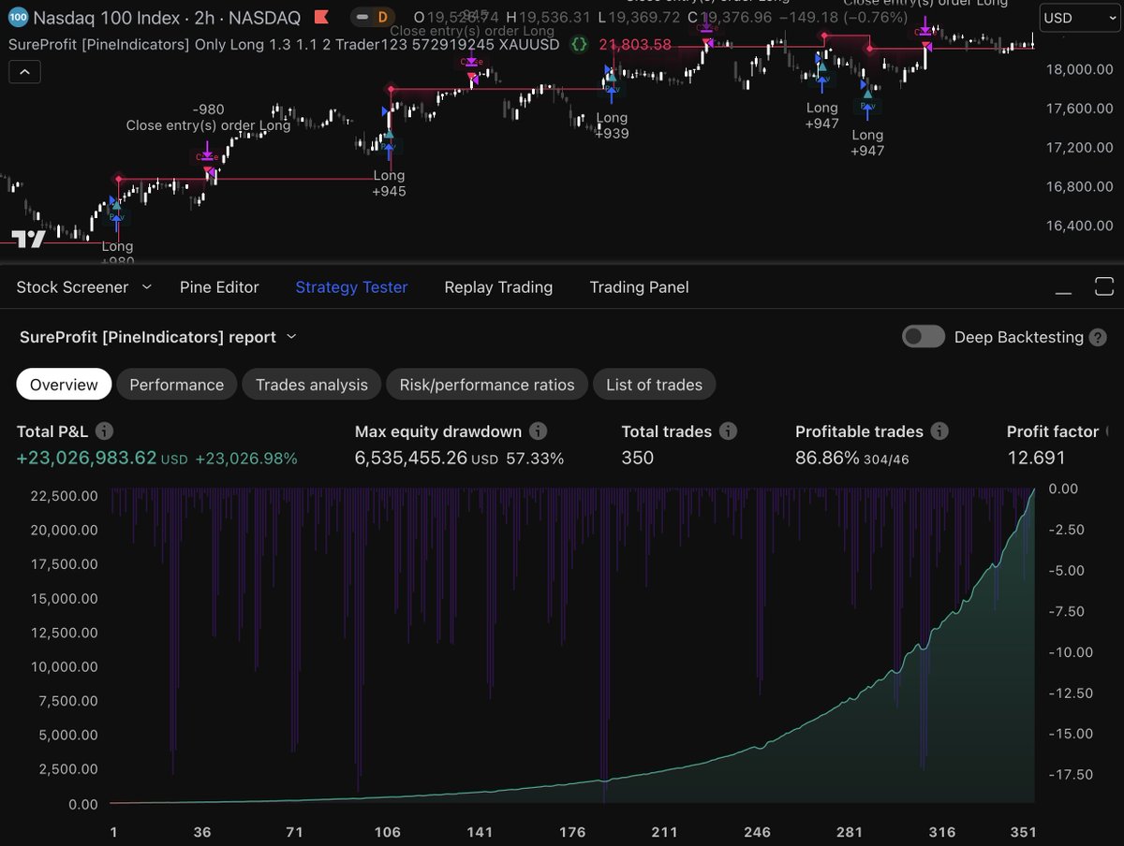This screenshot has width=1124, height=846.
Task: Click the Long +939 trade label
Action: tap(612, 125)
